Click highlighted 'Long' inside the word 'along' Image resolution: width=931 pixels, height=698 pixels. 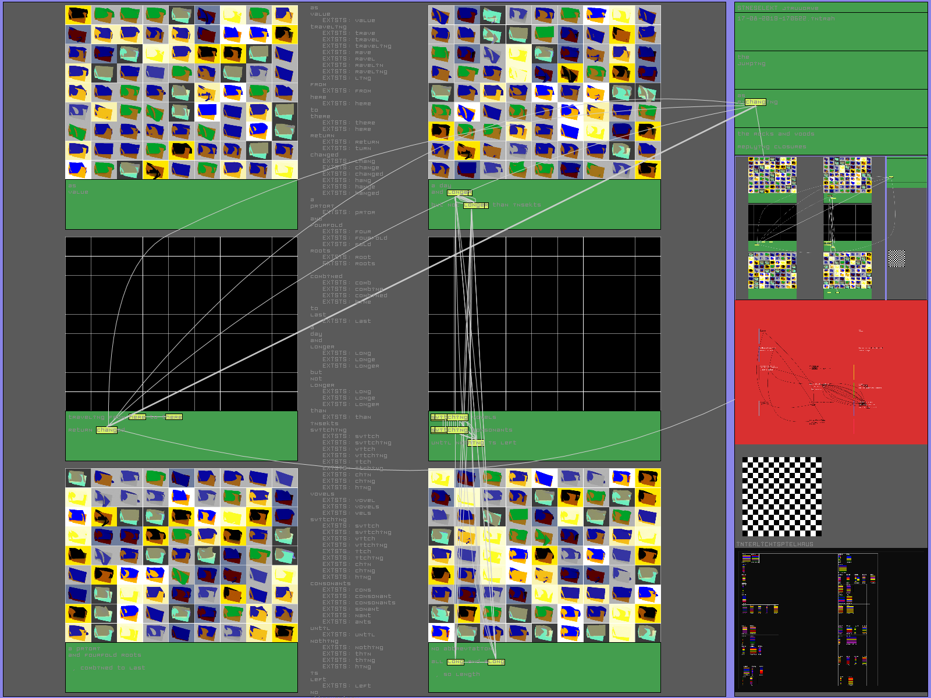[496, 662]
